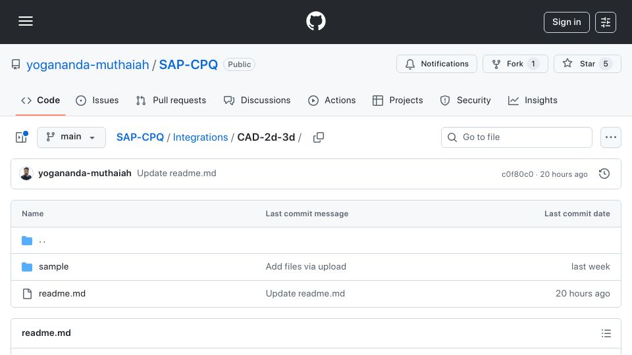The height and width of the screenshot is (355, 632).
Task: Click the Sign in button
Action: pyautogui.click(x=566, y=22)
